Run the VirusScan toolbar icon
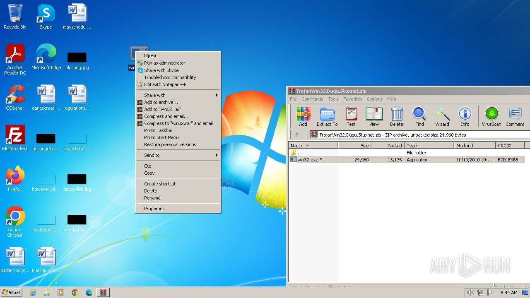The width and height of the screenshot is (530, 298). coord(491,116)
